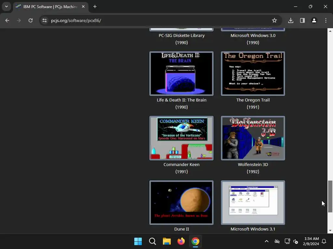Open the clock and date panel
This screenshot has width=333, height=249.
(311, 241)
